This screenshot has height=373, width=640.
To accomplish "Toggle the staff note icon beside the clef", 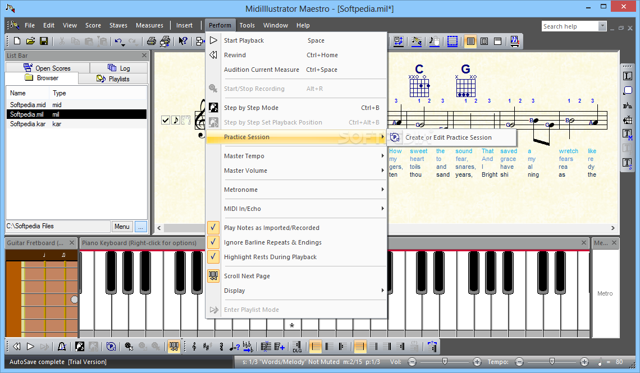I will click(176, 120).
